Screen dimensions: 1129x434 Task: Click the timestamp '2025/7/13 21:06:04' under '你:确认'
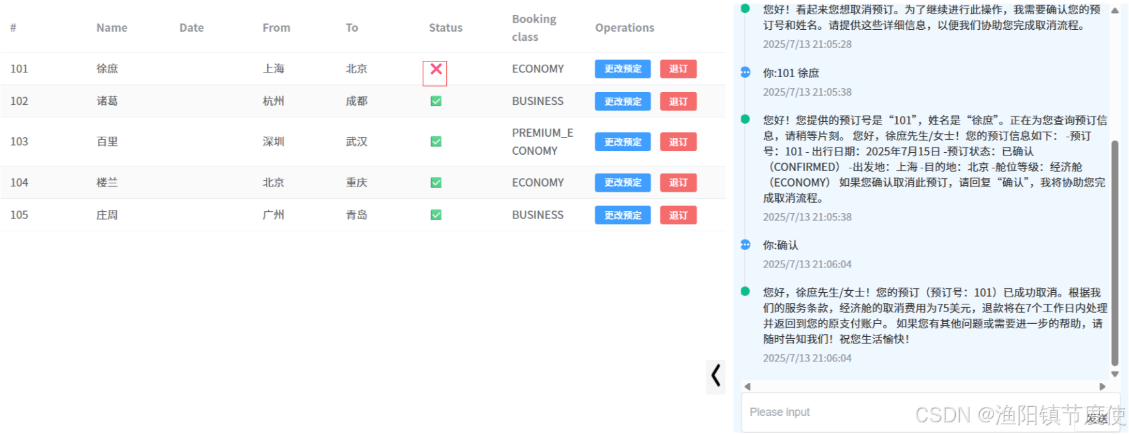(807, 264)
